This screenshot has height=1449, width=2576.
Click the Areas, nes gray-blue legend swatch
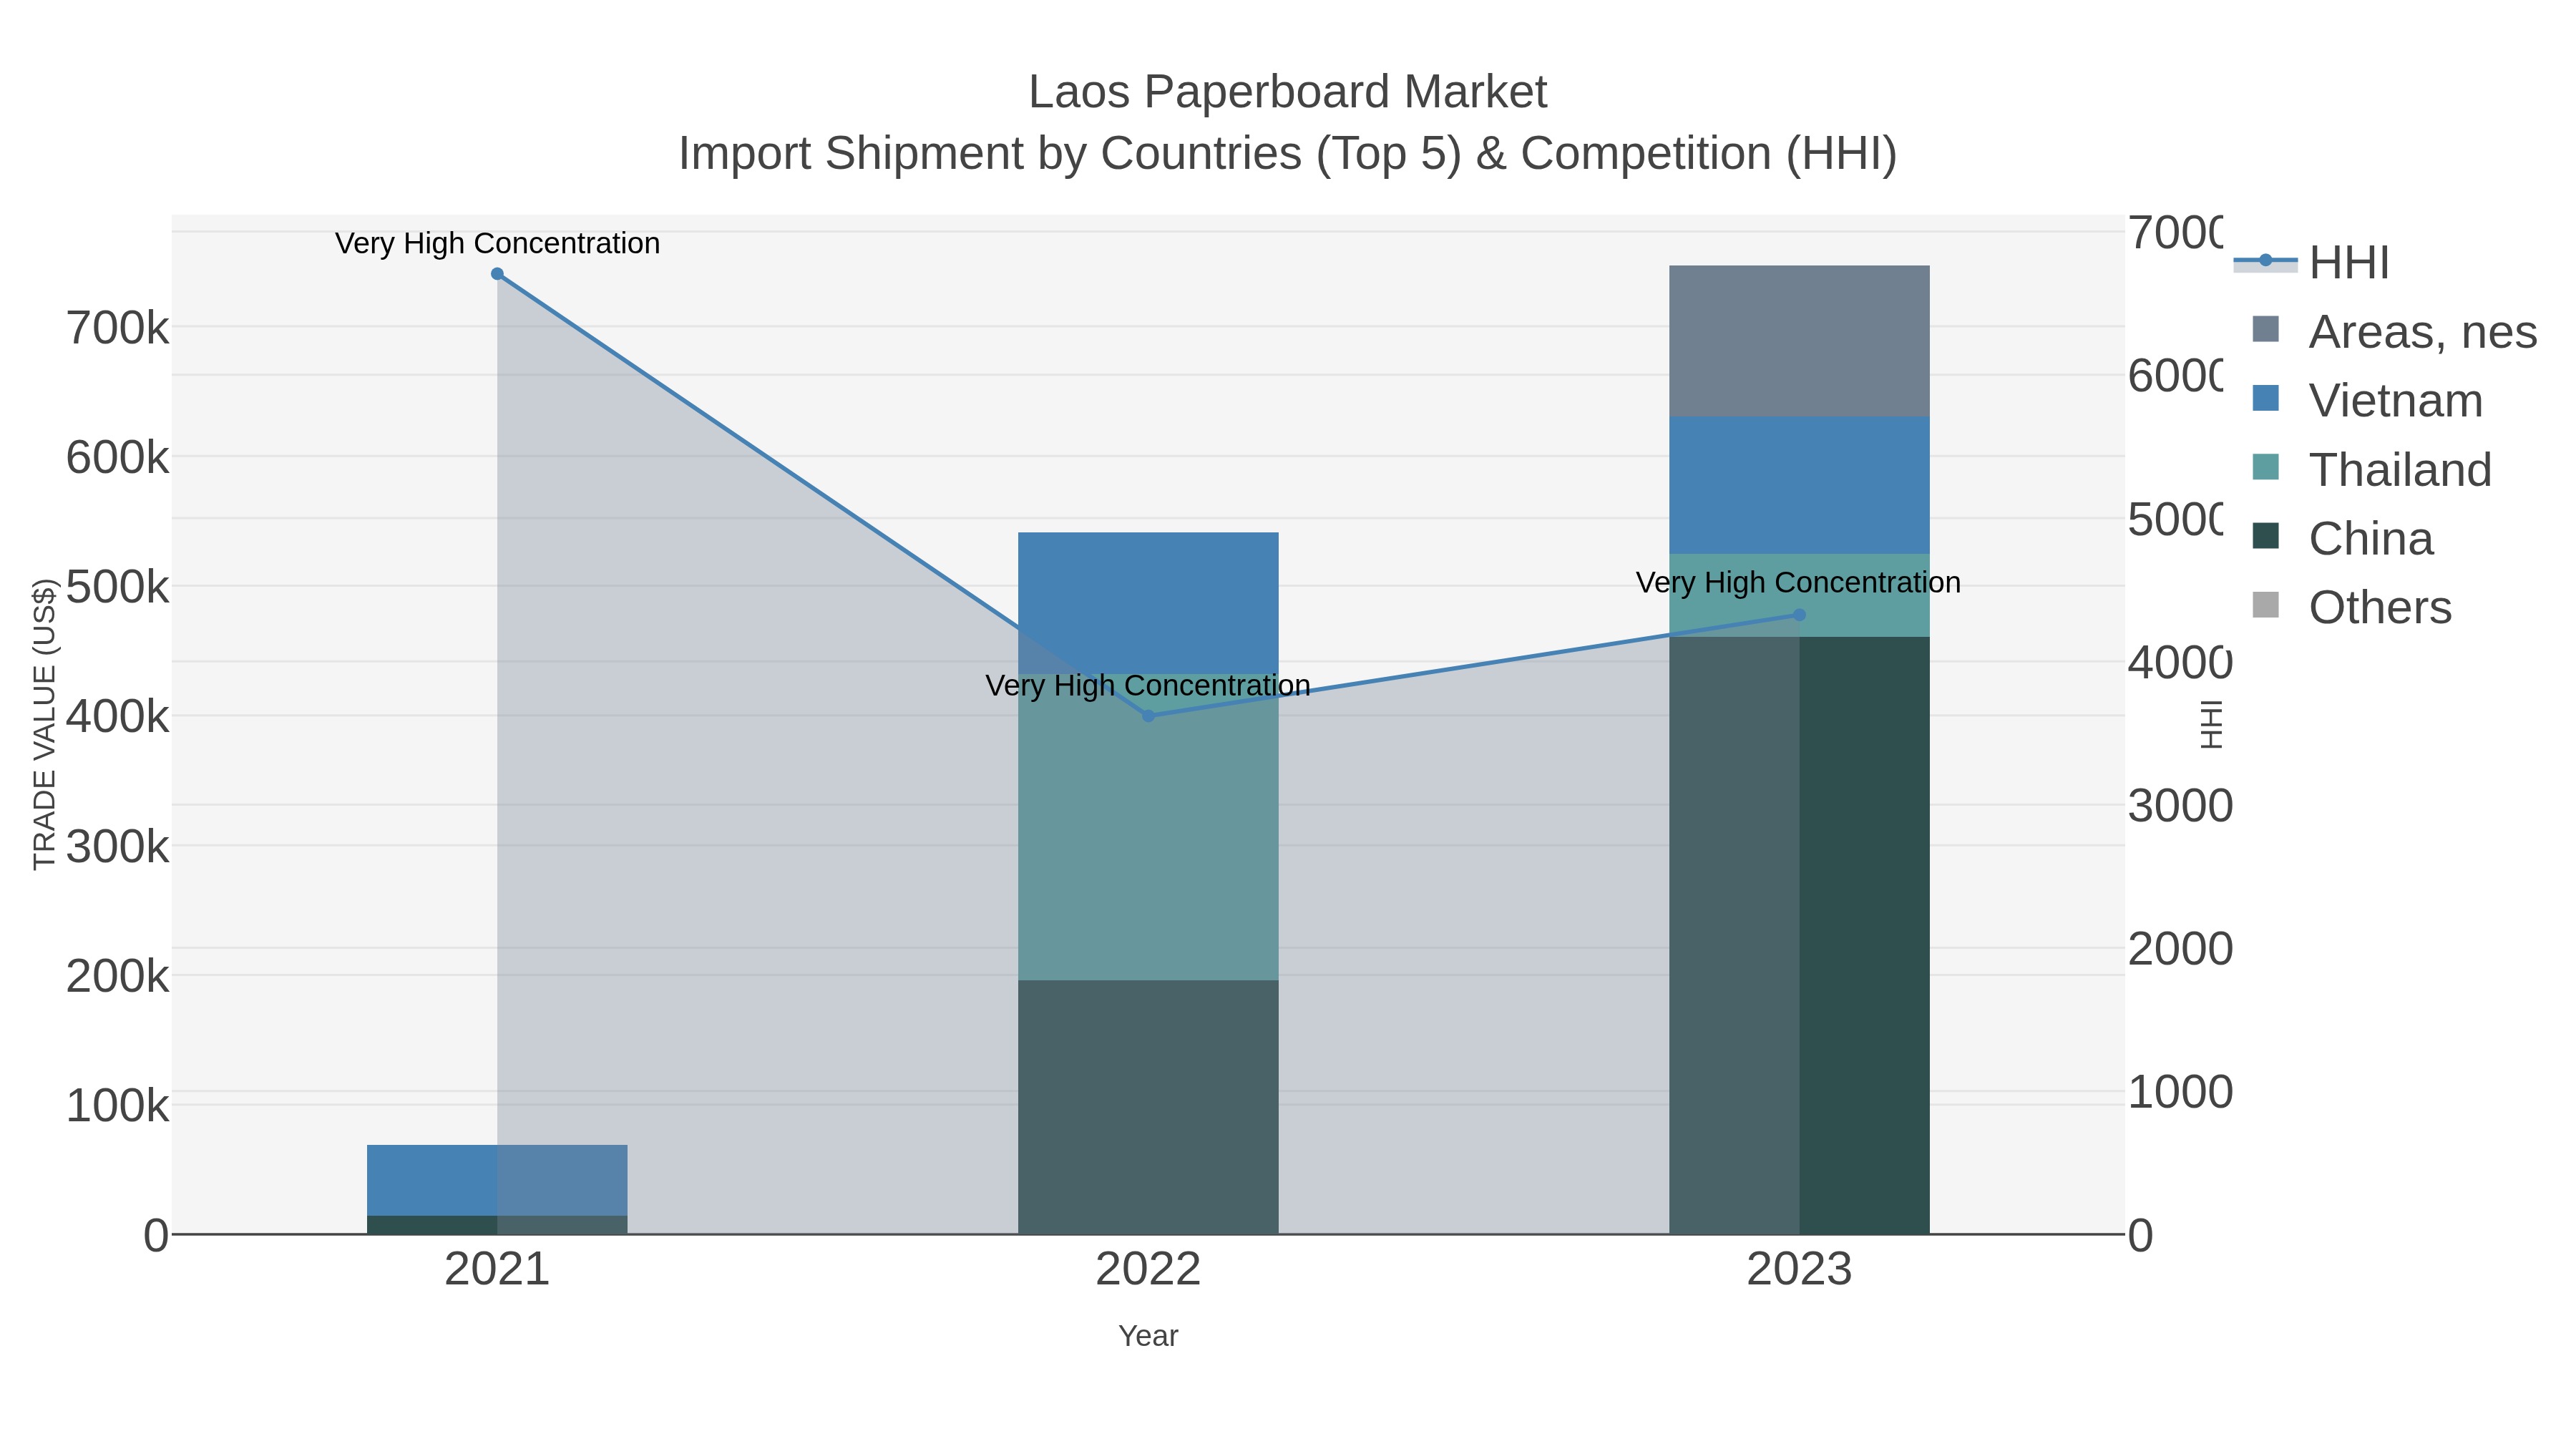click(x=2266, y=329)
